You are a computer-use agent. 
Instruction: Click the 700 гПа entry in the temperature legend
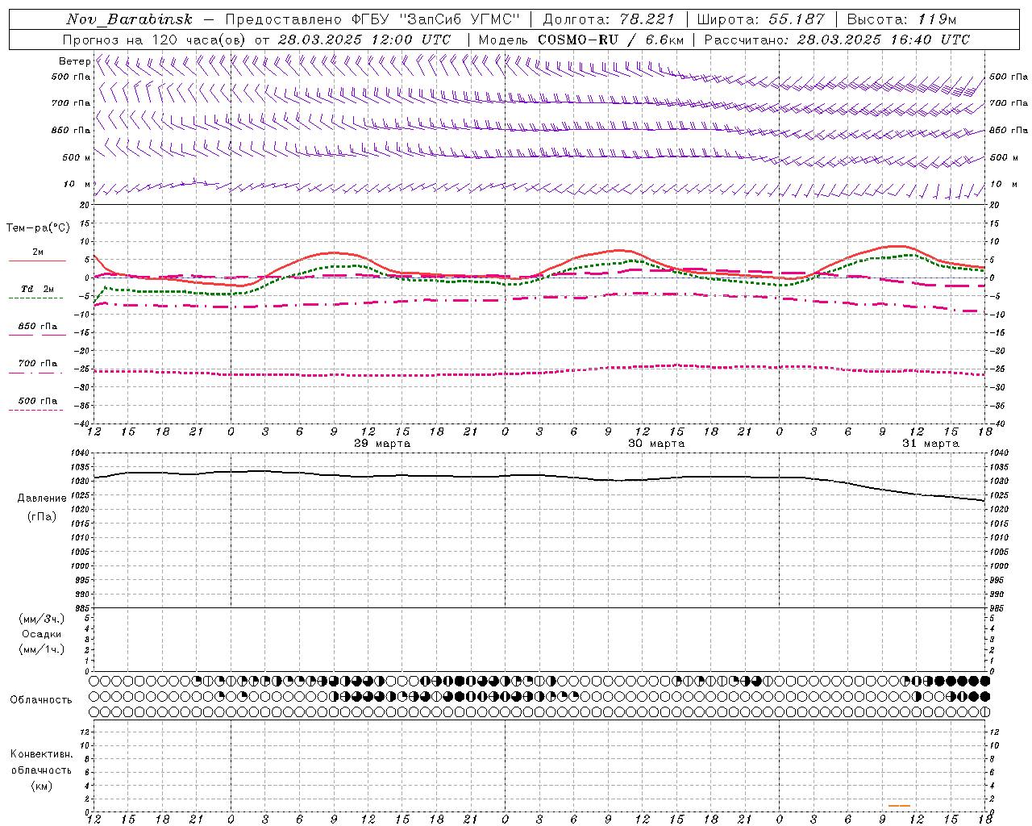coord(37,364)
